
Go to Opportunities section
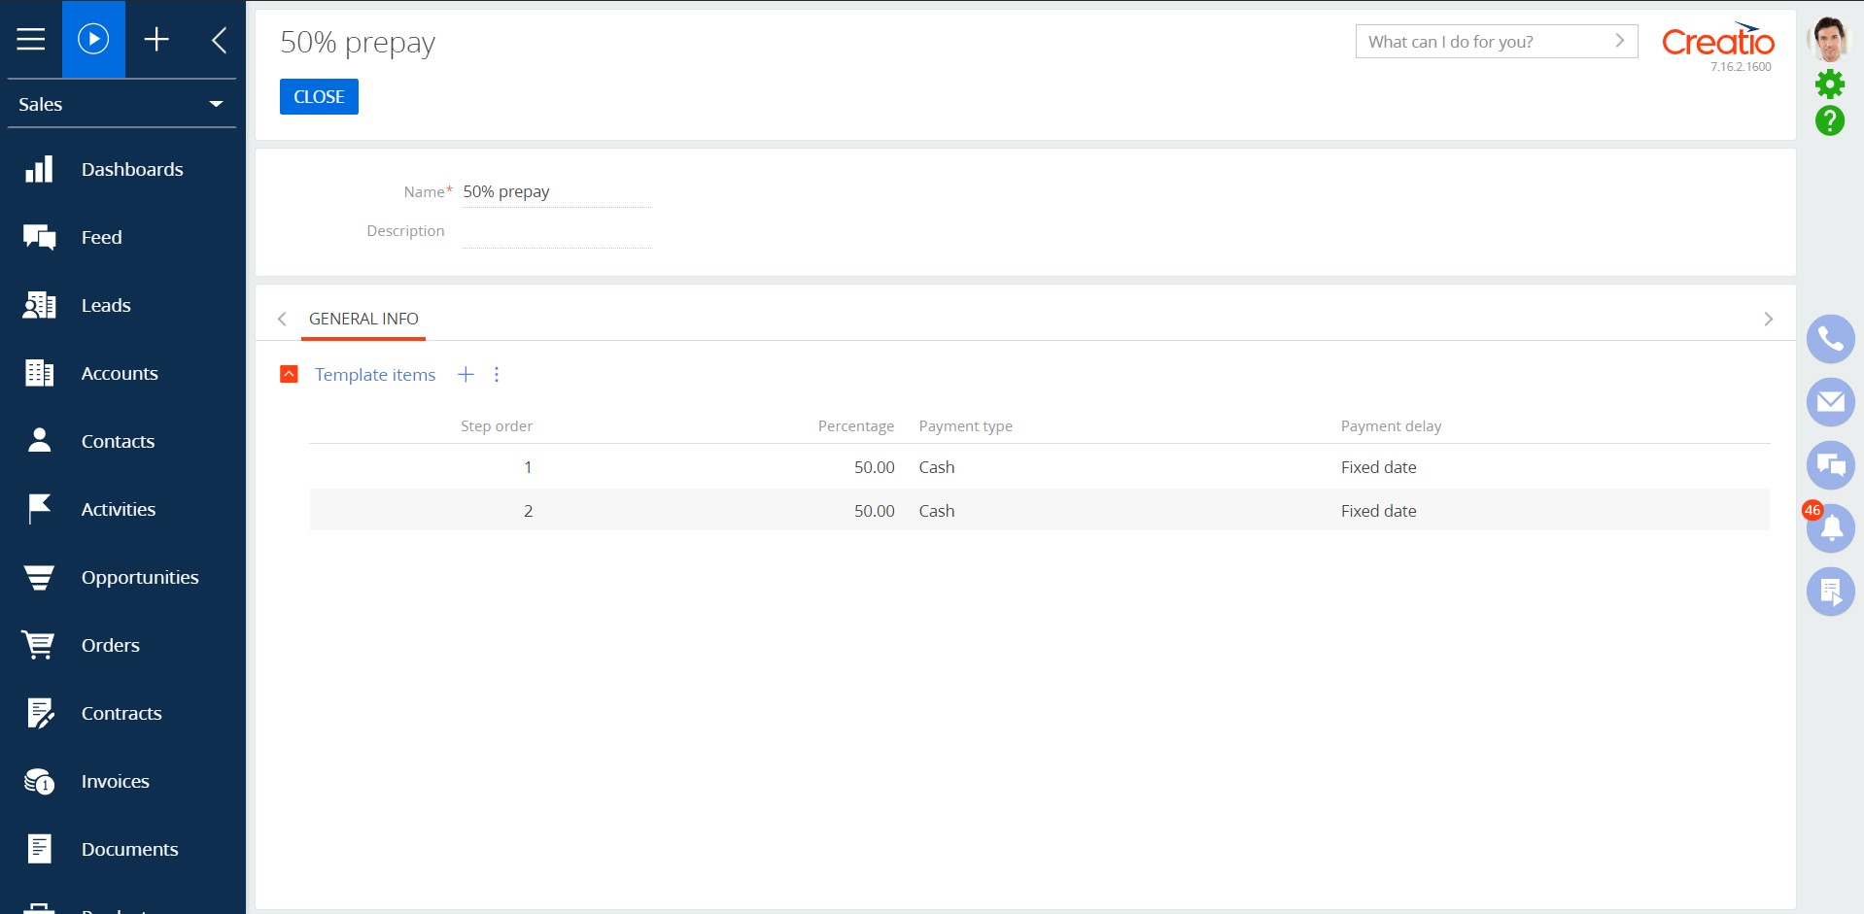click(x=139, y=577)
